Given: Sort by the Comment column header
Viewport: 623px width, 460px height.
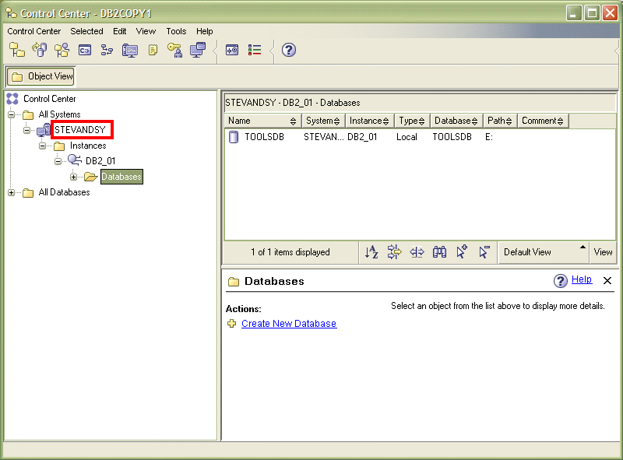Looking at the screenshot, I should click(543, 121).
